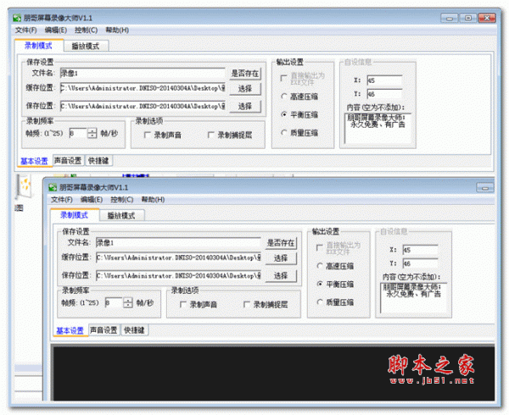Open 控制(C) menu in back window
The height and width of the screenshot is (415, 509).
point(86,30)
